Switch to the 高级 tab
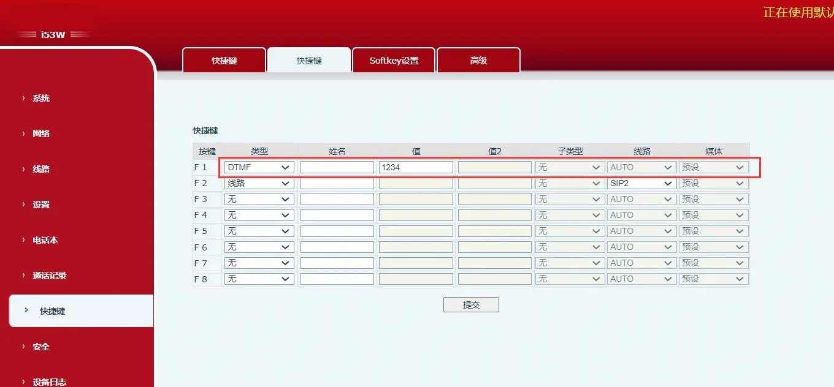The image size is (834, 387). tap(478, 61)
